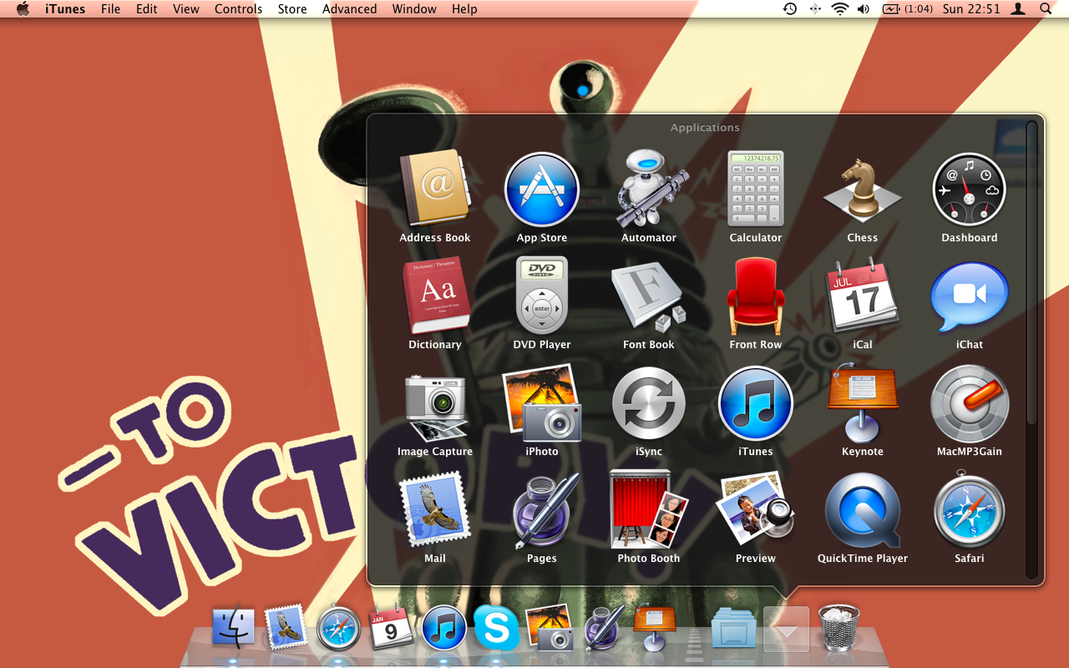
Task: Open Mail from the Dock
Action: (286, 627)
